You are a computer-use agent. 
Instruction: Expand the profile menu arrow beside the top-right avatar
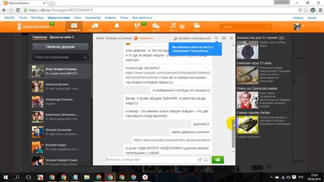[303, 26]
